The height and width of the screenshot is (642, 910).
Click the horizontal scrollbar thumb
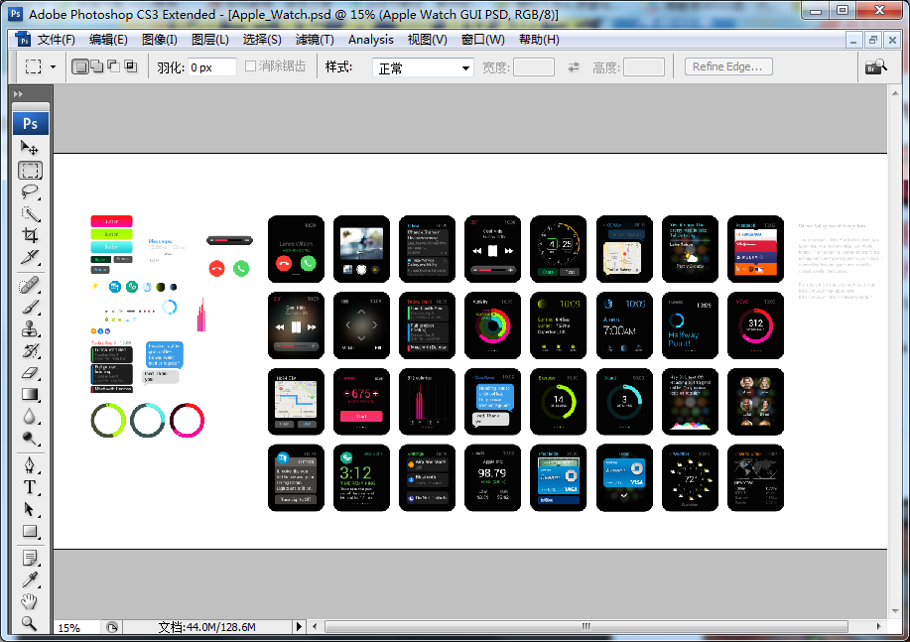(x=586, y=626)
